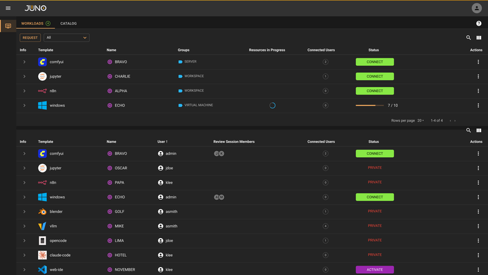Connect to BRAVO in the top table
The height and width of the screenshot is (275, 488).
pos(375,62)
